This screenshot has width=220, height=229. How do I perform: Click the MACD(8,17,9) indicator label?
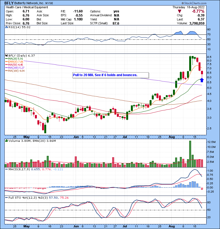(x=19, y=169)
